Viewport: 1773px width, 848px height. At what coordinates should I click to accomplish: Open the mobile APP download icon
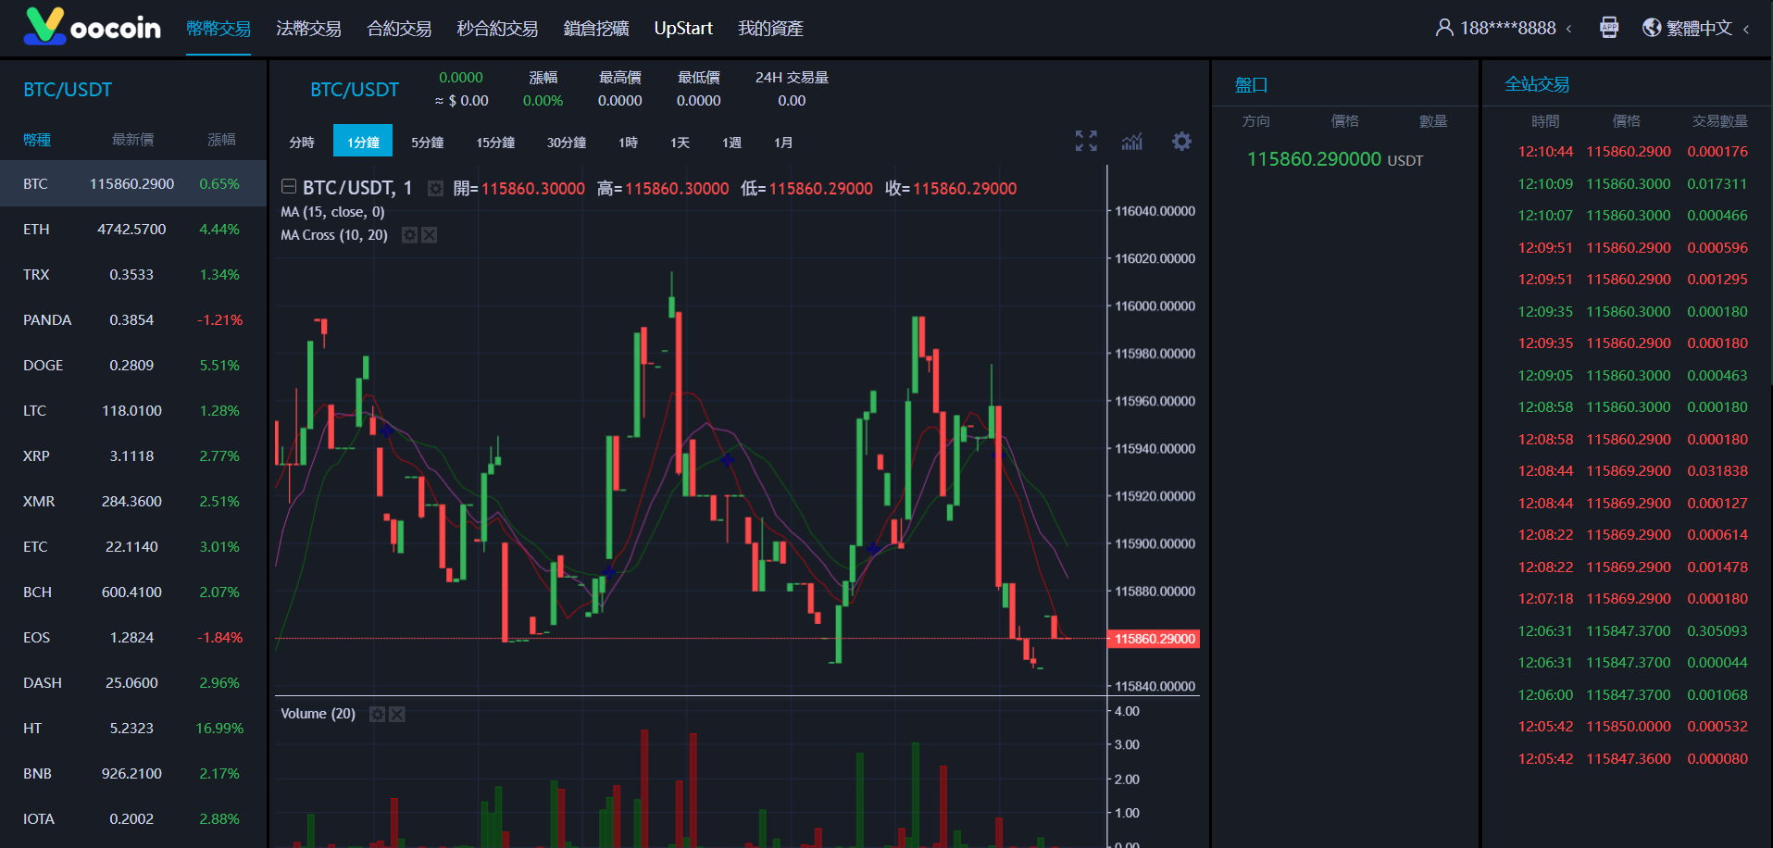[1609, 28]
